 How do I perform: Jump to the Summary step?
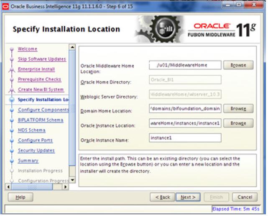pyautogui.click(x=28, y=161)
